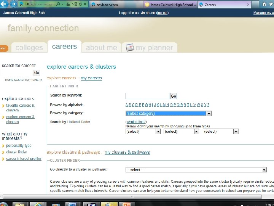The image size is (274, 206).
Task: Click the orange home tab
Action: pyautogui.click(x=4, y=48)
